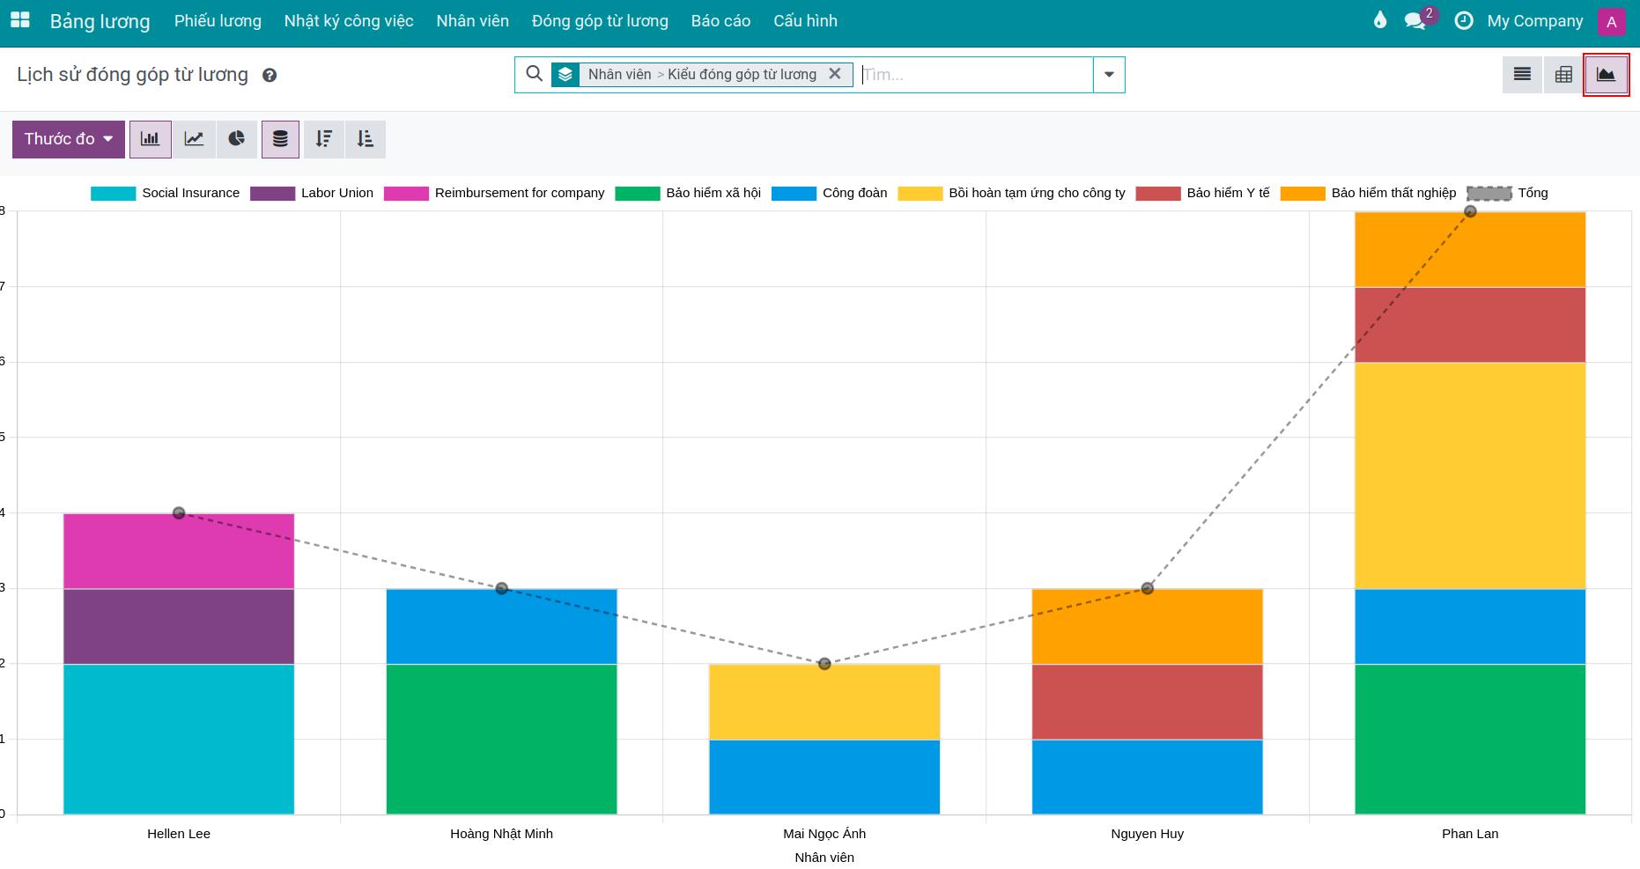The height and width of the screenshot is (869, 1640).
Task: Toggle the Tổng dashed line legend
Action: point(1507,193)
